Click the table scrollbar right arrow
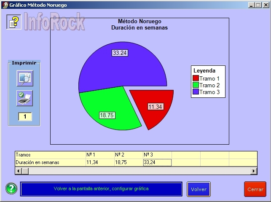Image resolution: width=271 pixels, height=202 pixels. point(254,171)
